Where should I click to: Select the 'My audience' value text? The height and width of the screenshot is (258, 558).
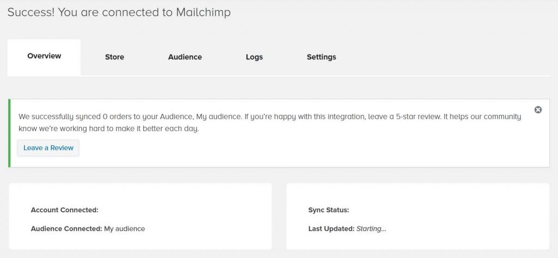[x=125, y=229]
